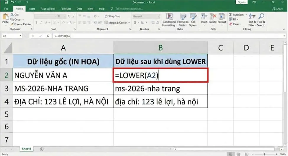Click the Sign in button

point(242,2)
